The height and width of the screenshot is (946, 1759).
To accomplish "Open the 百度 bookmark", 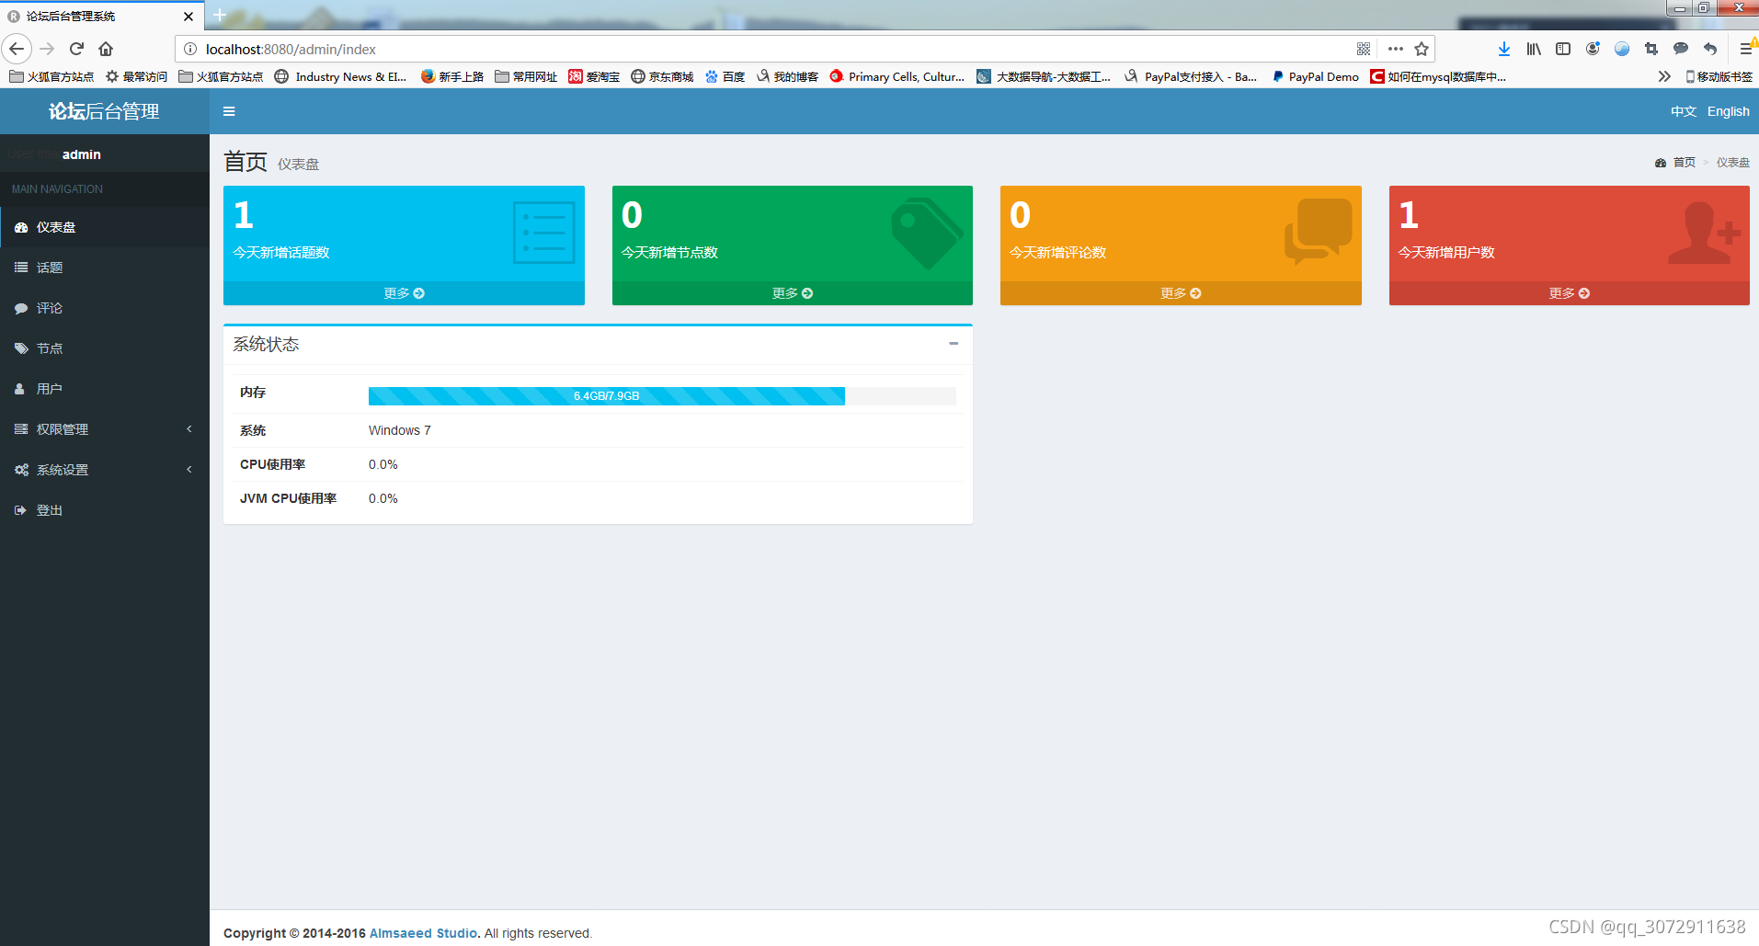I will click(725, 76).
